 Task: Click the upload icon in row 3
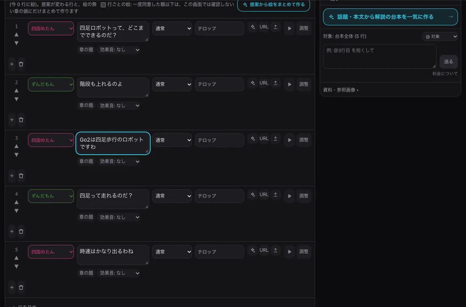275,139
